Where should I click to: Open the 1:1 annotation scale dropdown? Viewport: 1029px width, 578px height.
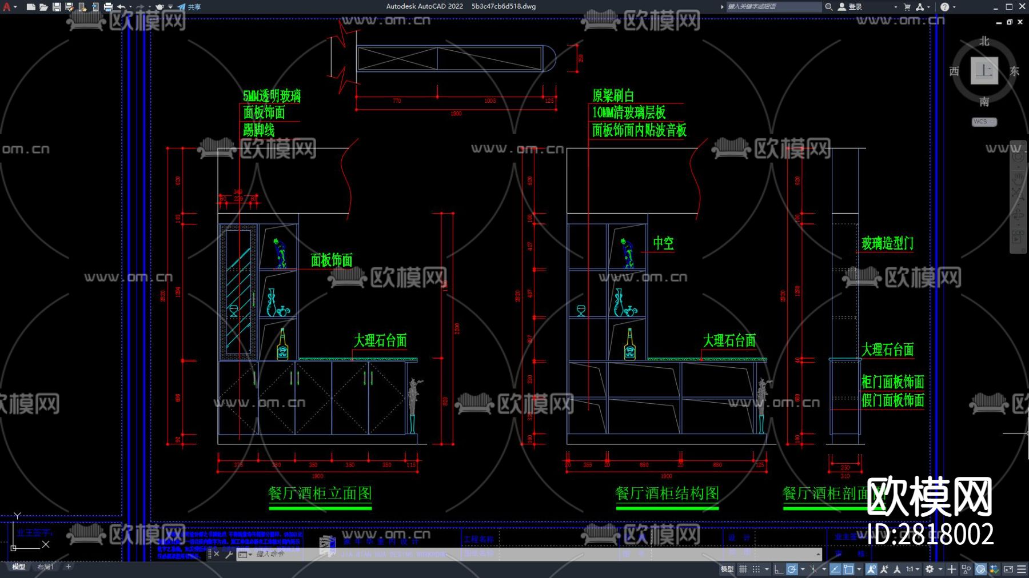[x=912, y=569]
